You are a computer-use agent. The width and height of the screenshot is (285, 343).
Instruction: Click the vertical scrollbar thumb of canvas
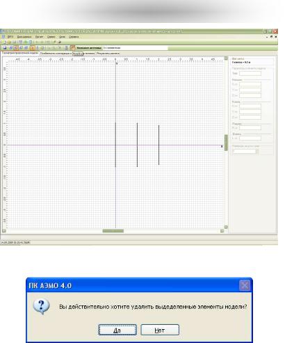click(x=226, y=143)
